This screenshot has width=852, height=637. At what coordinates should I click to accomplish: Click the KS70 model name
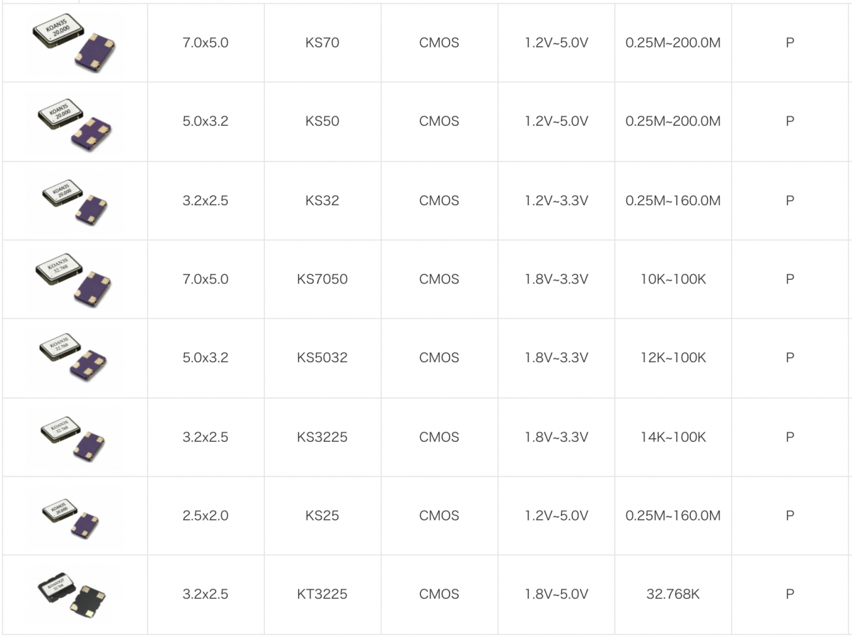(x=322, y=43)
